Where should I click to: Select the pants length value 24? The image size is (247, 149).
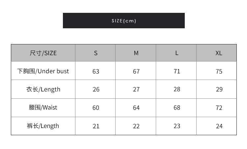(219, 126)
